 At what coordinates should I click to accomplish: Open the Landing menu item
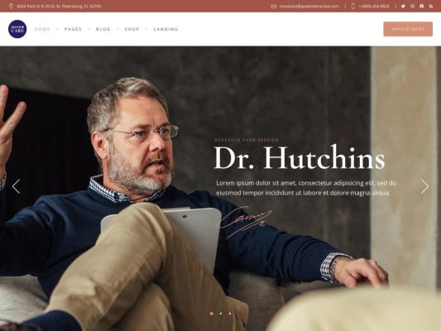pos(166,29)
